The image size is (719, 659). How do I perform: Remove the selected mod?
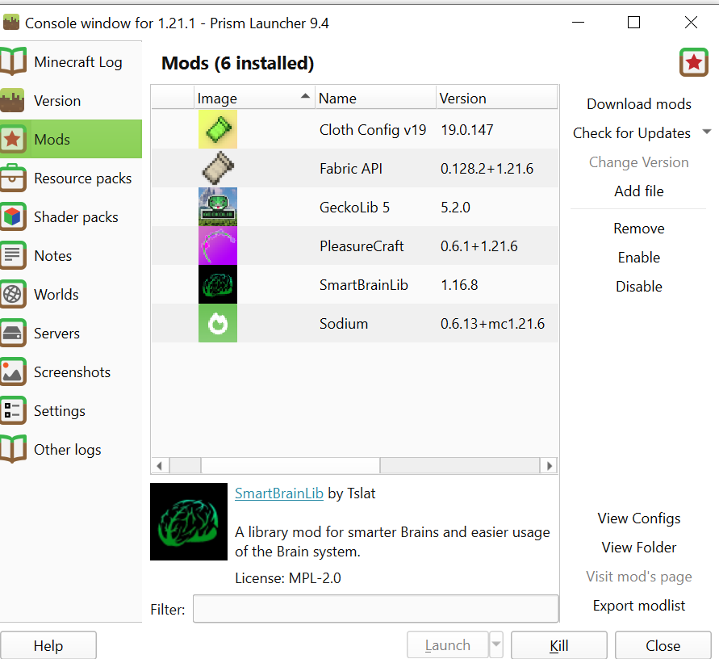pyautogui.click(x=639, y=229)
